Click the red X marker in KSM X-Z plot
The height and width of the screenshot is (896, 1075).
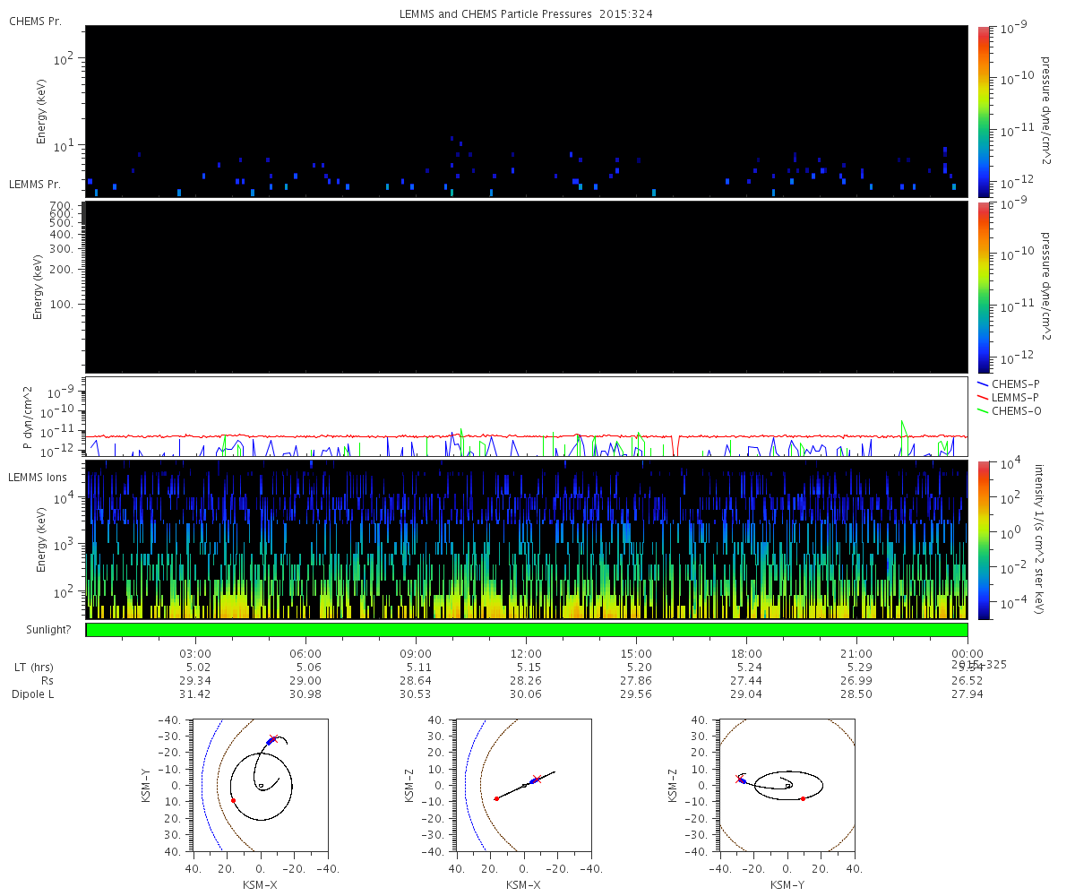click(537, 779)
